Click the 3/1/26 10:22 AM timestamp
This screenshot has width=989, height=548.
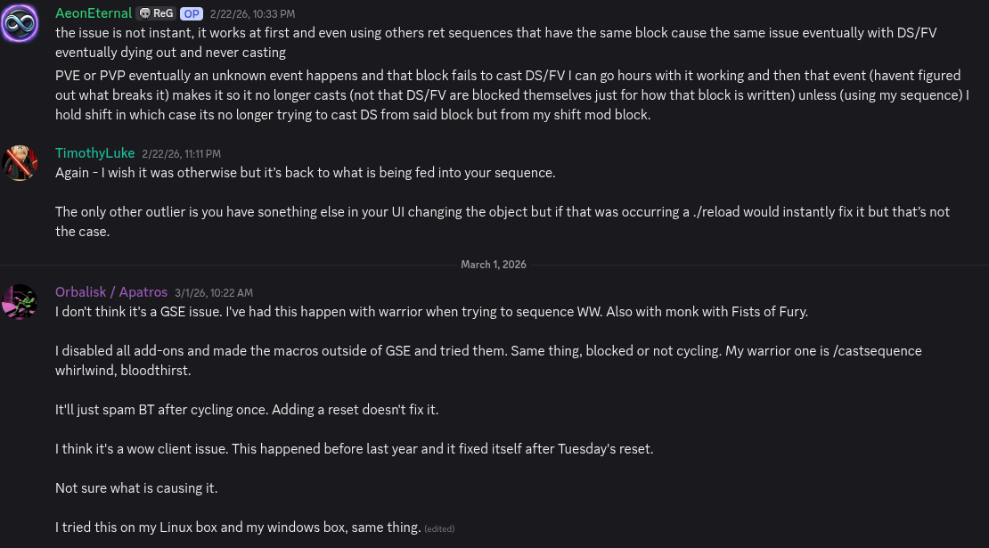214,293
